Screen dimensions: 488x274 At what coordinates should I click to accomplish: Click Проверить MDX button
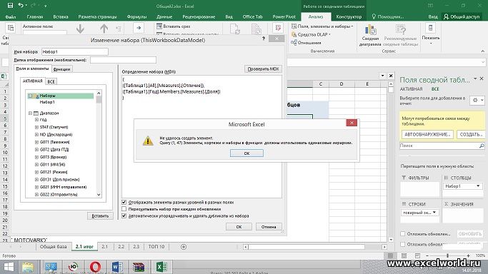pyautogui.click(x=263, y=69)
